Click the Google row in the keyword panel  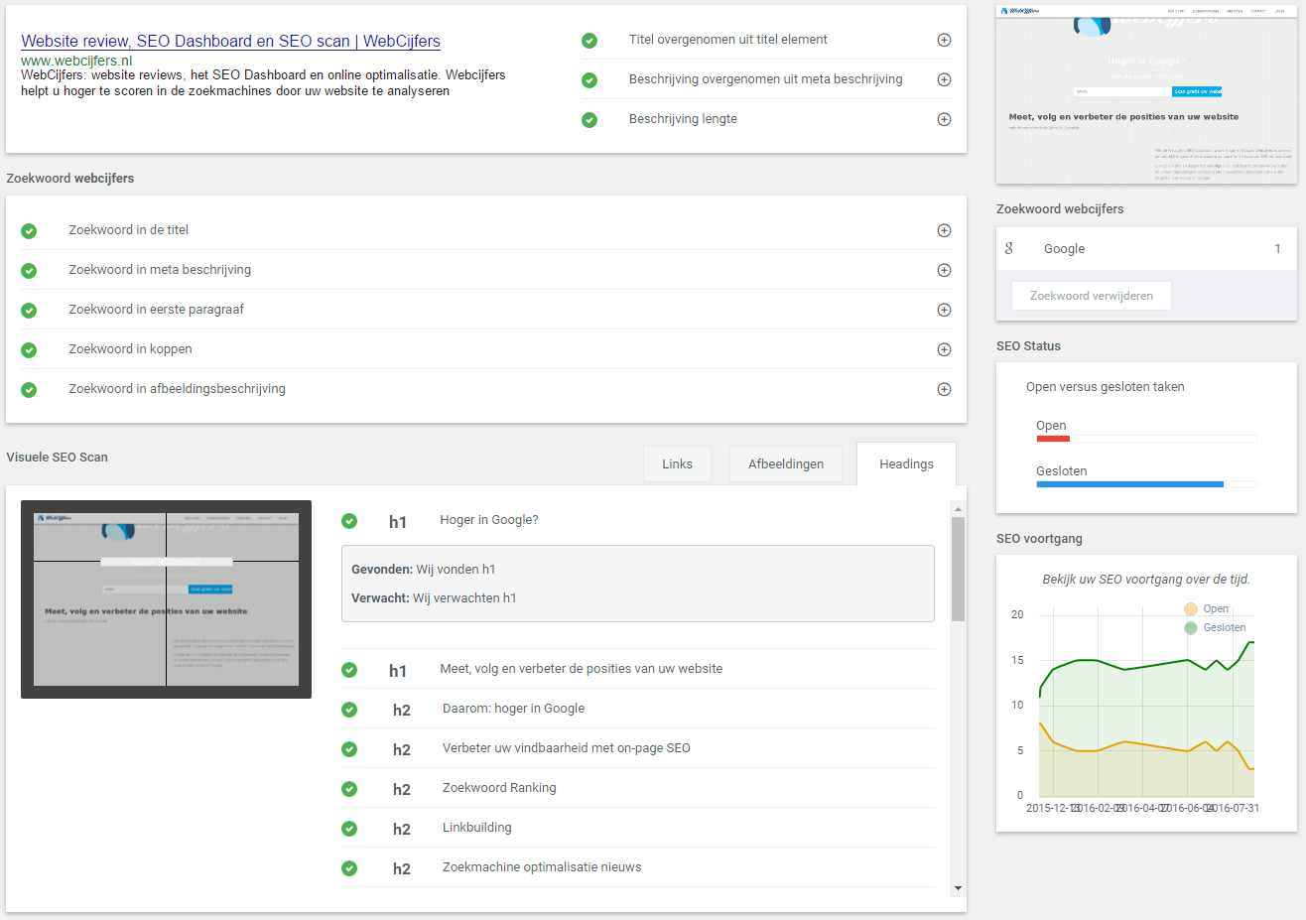click(x=1146, y=248)
